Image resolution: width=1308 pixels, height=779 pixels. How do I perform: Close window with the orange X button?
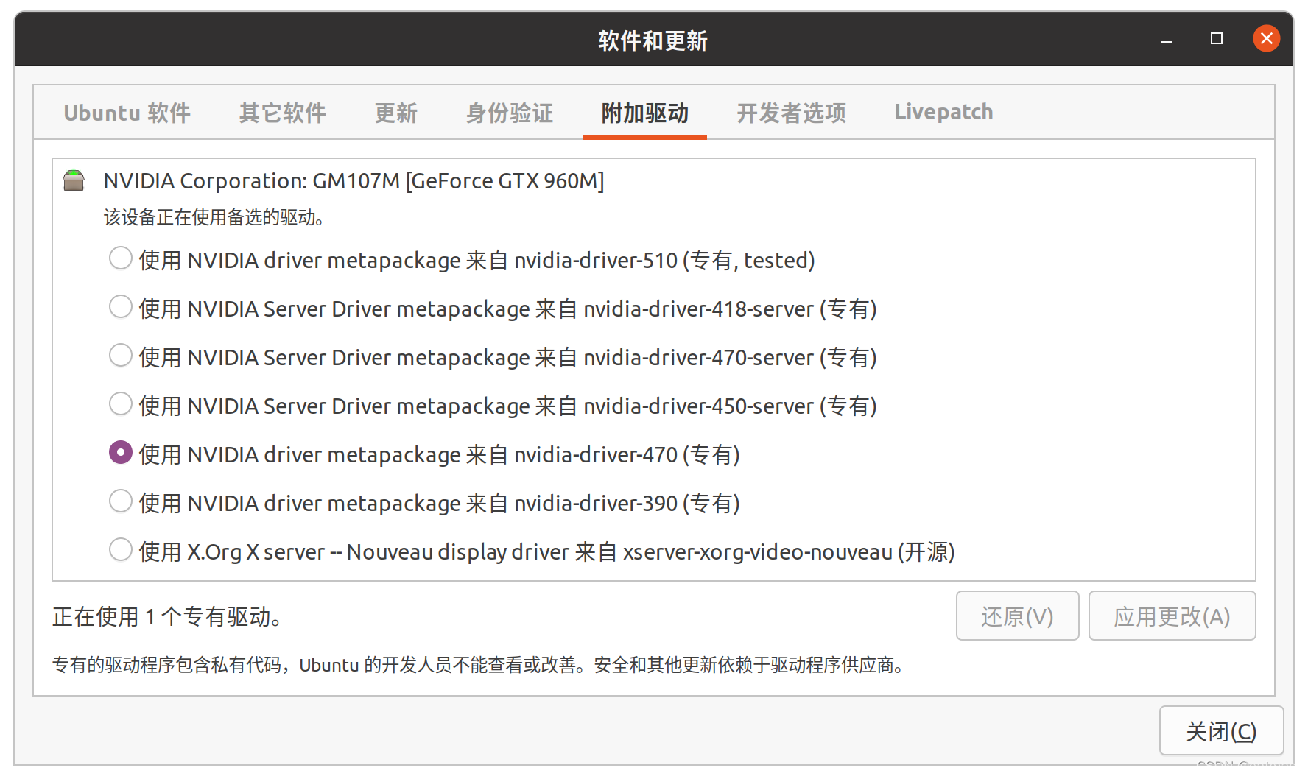coord(1267,38)
